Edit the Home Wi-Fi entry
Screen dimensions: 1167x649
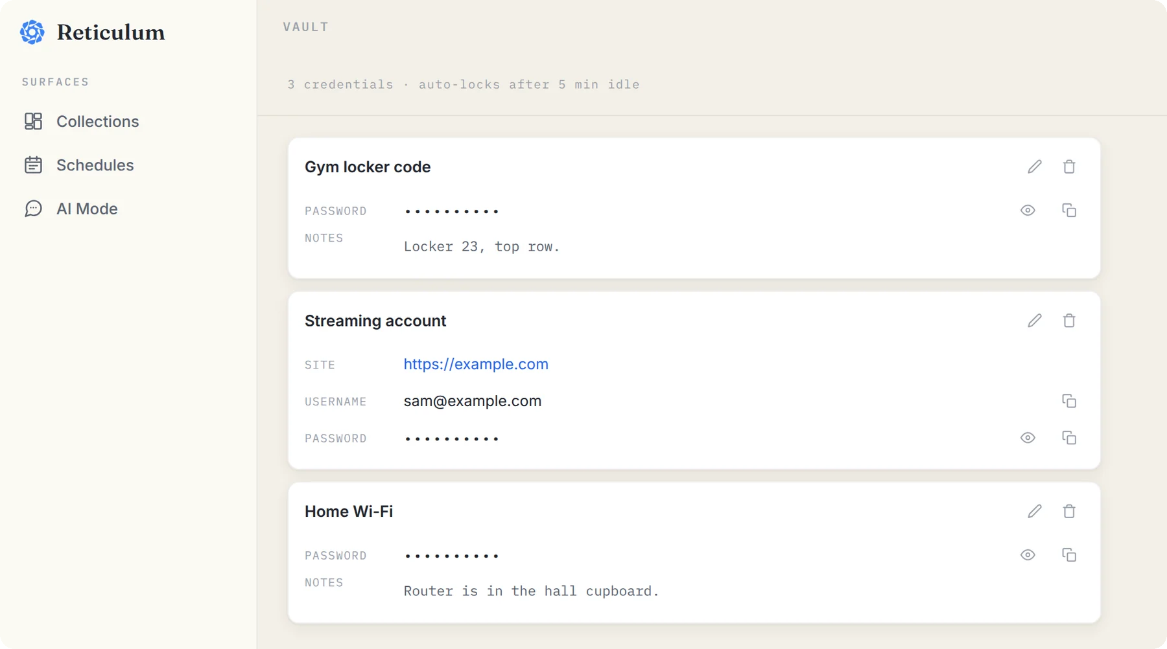pos(1035,511)
